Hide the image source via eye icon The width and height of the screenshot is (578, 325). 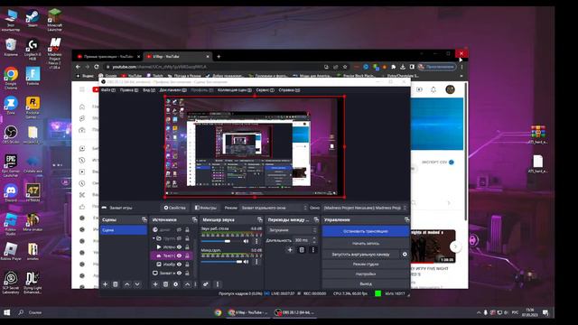[179, 265]
